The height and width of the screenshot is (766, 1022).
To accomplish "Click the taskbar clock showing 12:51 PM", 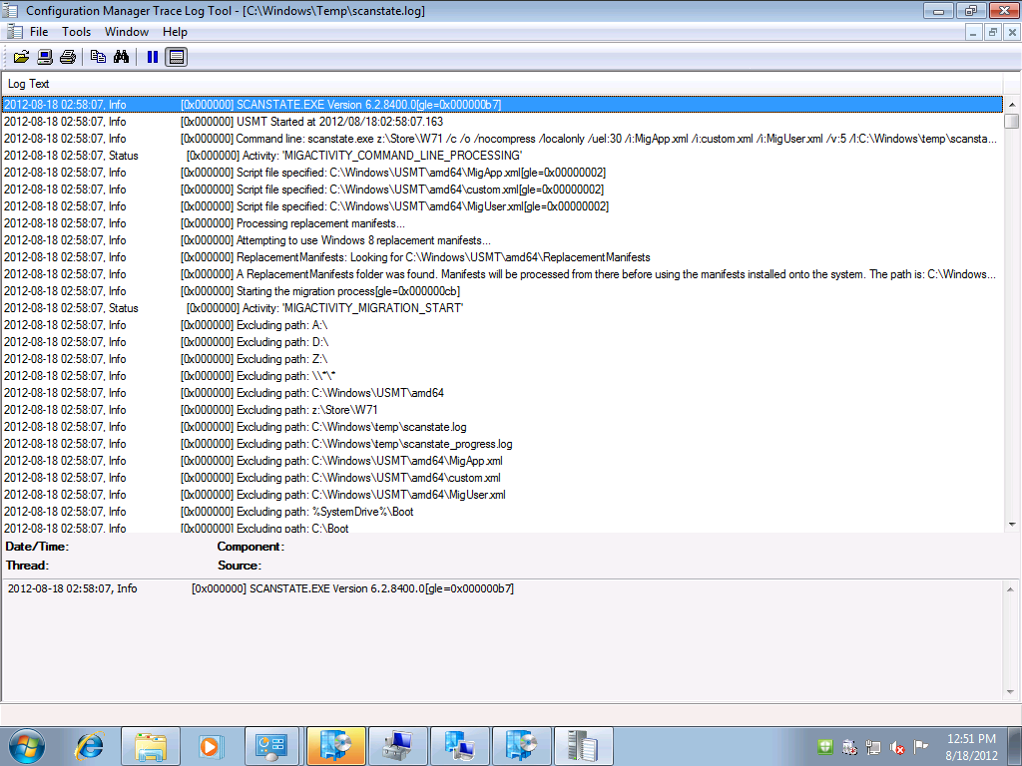I will [x=971, y=746].
